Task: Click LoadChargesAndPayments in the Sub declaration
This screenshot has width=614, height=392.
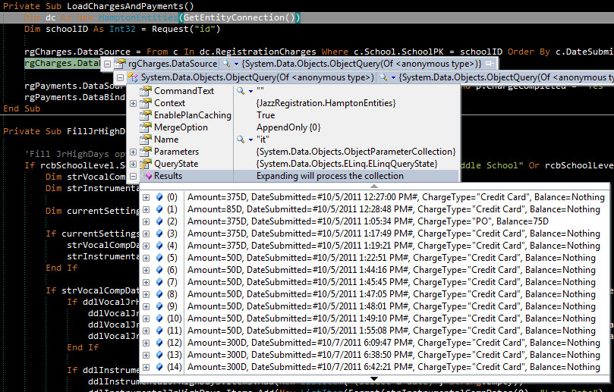Action: [125, 6]
